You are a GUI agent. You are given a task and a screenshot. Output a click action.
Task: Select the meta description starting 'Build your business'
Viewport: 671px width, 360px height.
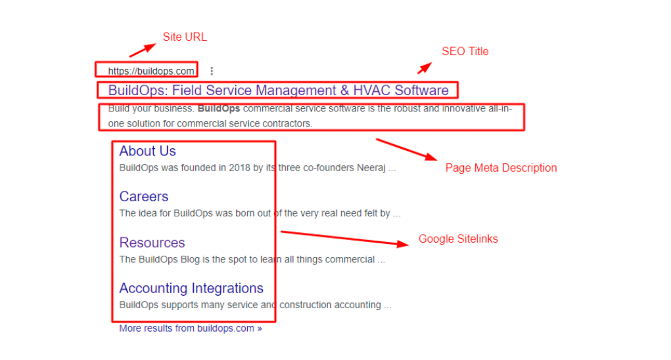pyautogui.click(x=310, y=115)
